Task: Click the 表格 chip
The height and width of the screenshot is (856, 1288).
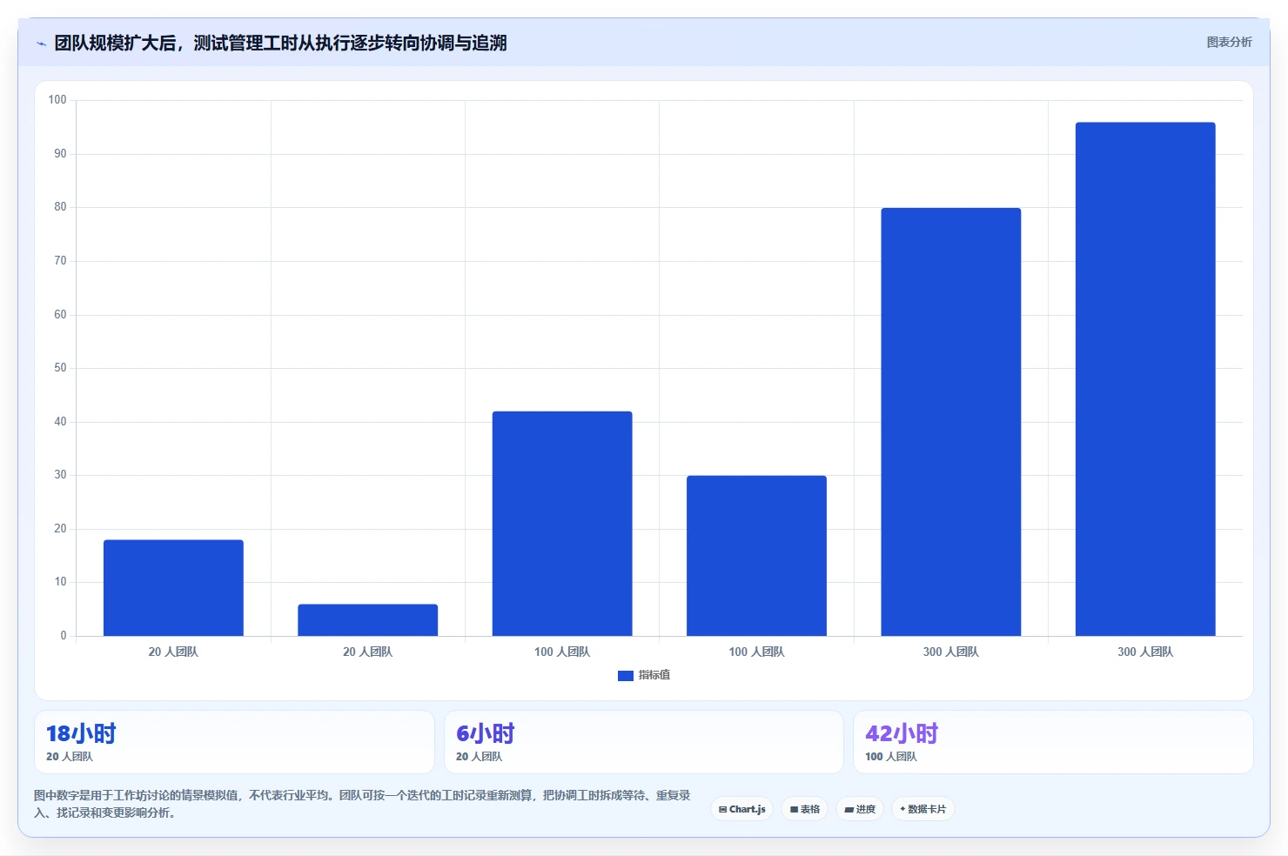Action: click(805, 809)
